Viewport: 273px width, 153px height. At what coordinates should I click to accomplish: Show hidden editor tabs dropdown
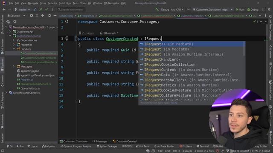tap(260, 16)
